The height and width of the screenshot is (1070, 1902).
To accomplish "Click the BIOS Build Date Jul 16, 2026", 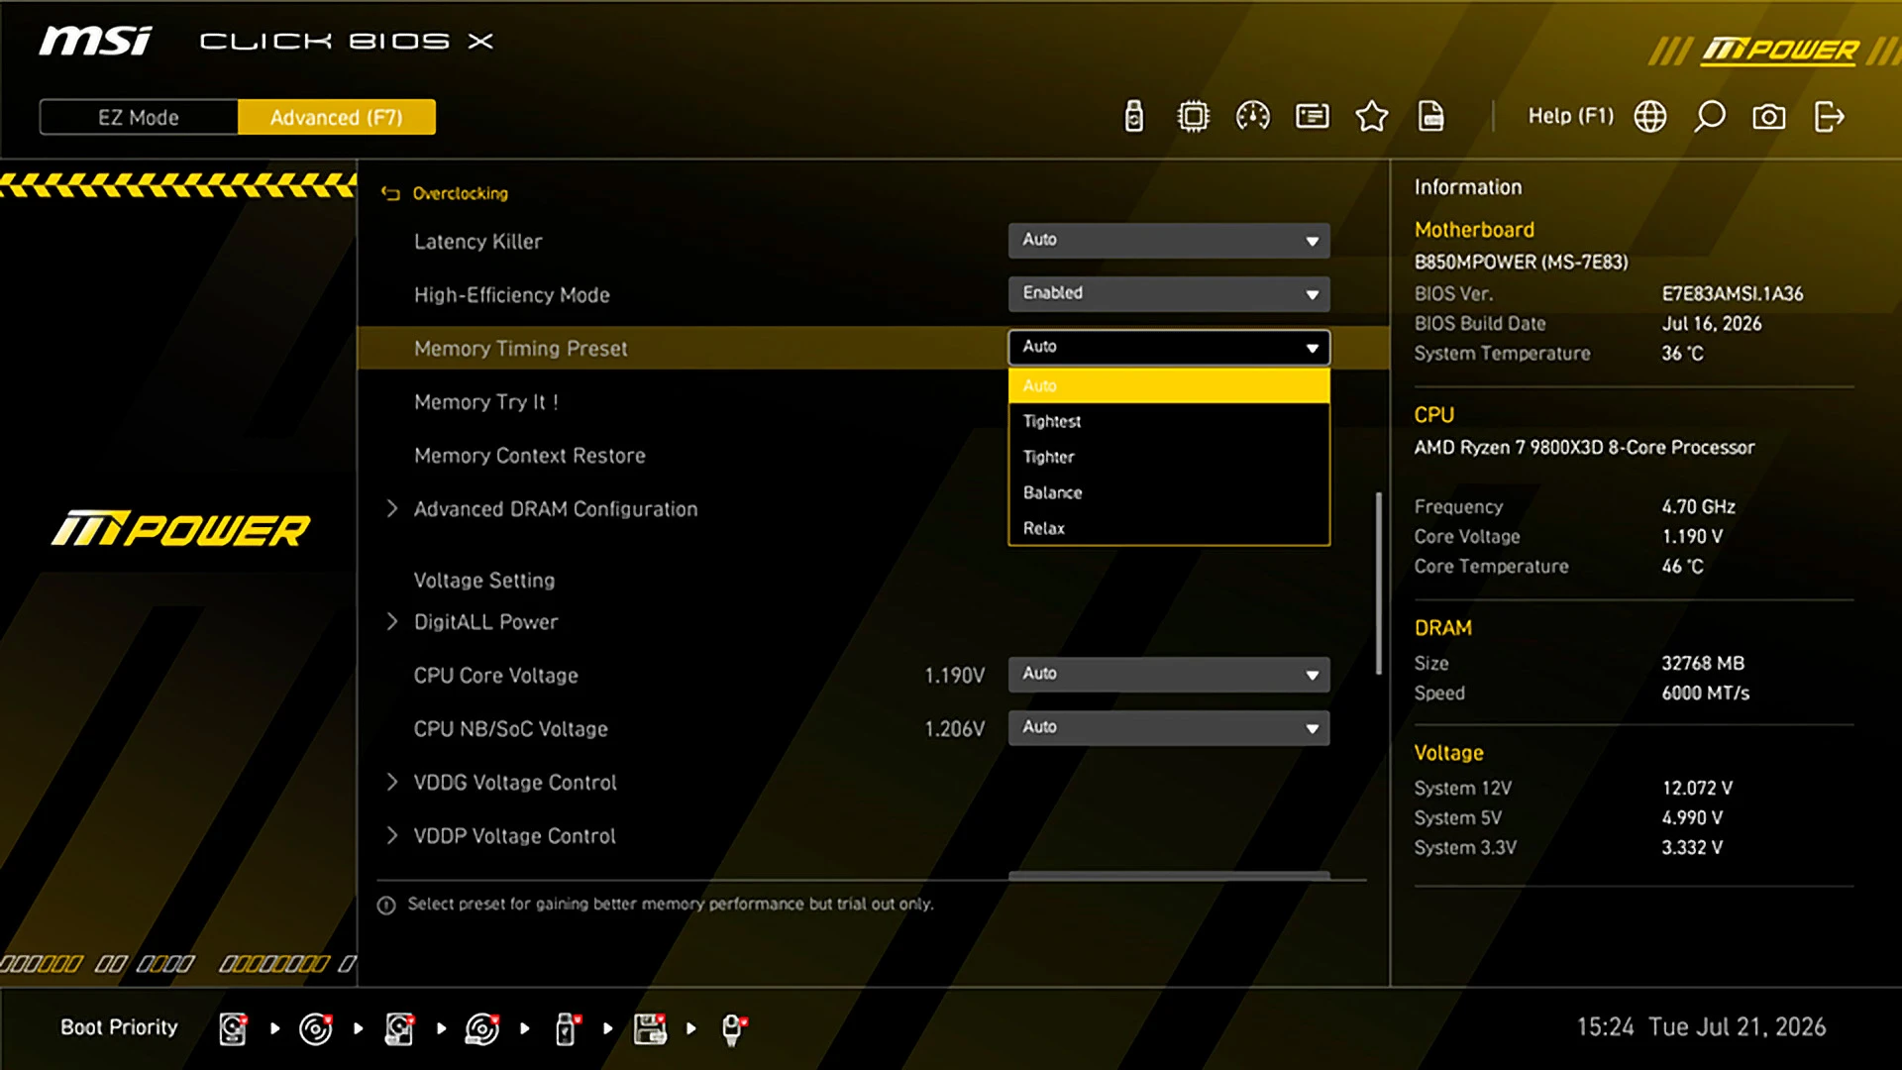I will (x=1711, y=324).
